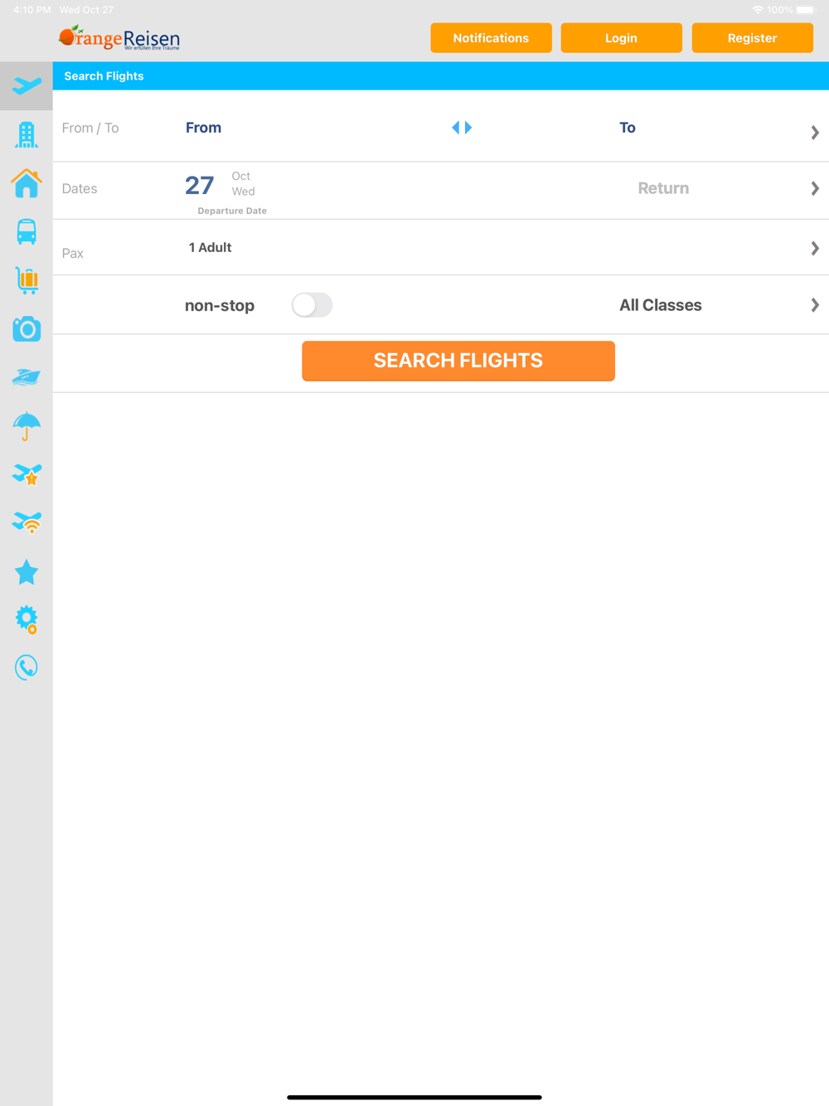Open the umbrella insurance icon

pos(27,426)
